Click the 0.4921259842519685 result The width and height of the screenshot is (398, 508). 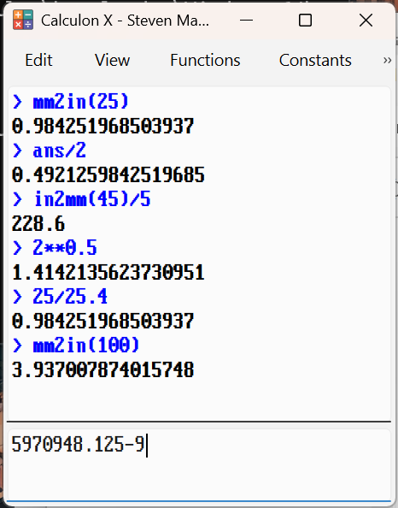[x=108, y=175]
